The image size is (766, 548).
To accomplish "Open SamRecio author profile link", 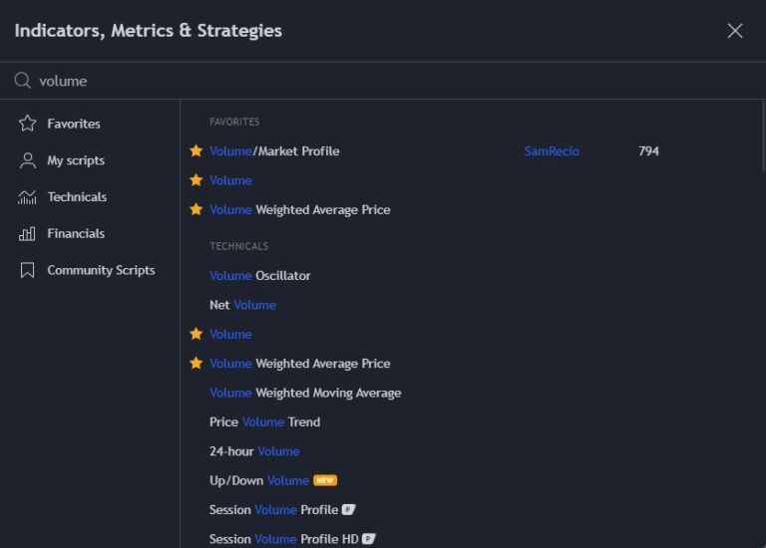I will point(552,151).
